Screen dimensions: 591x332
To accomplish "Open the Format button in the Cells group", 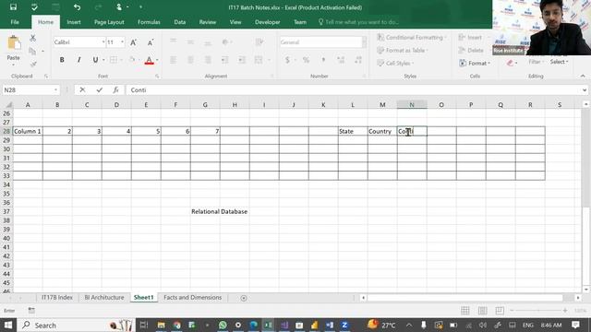I will point(475,64).
